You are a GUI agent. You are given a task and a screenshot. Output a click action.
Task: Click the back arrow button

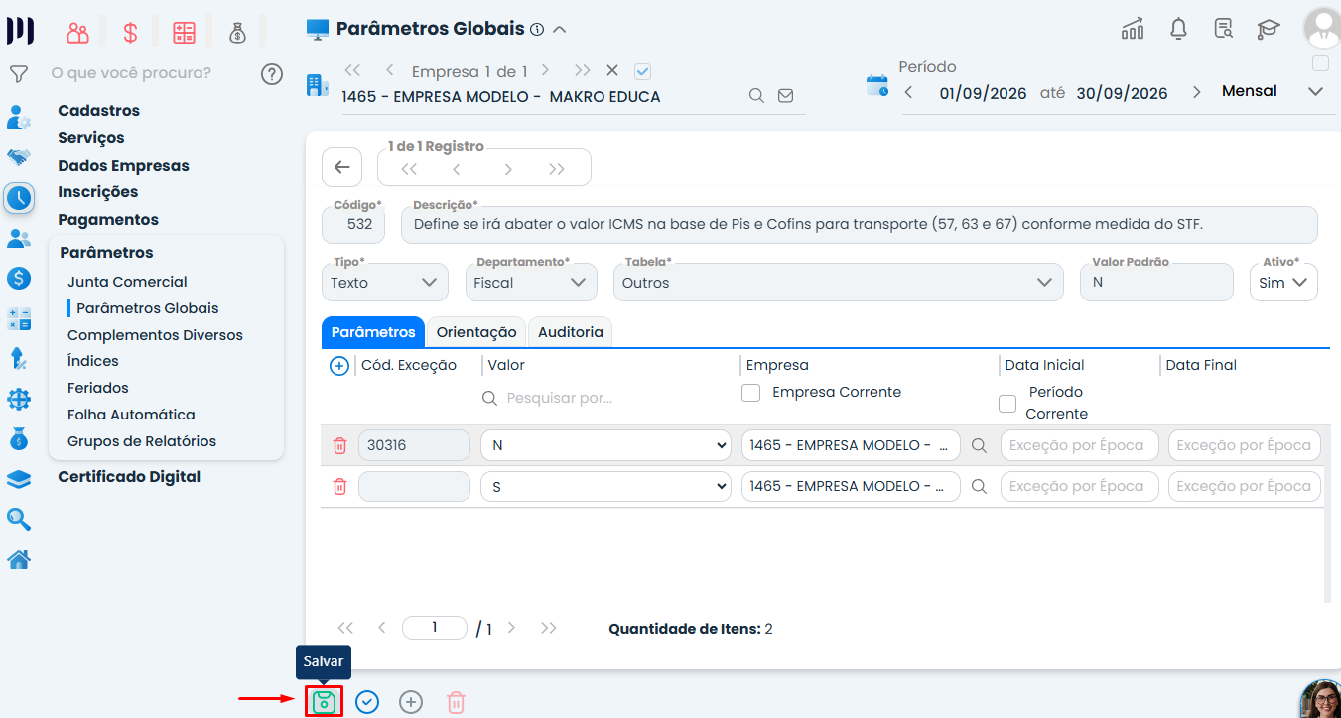[342, 168]
